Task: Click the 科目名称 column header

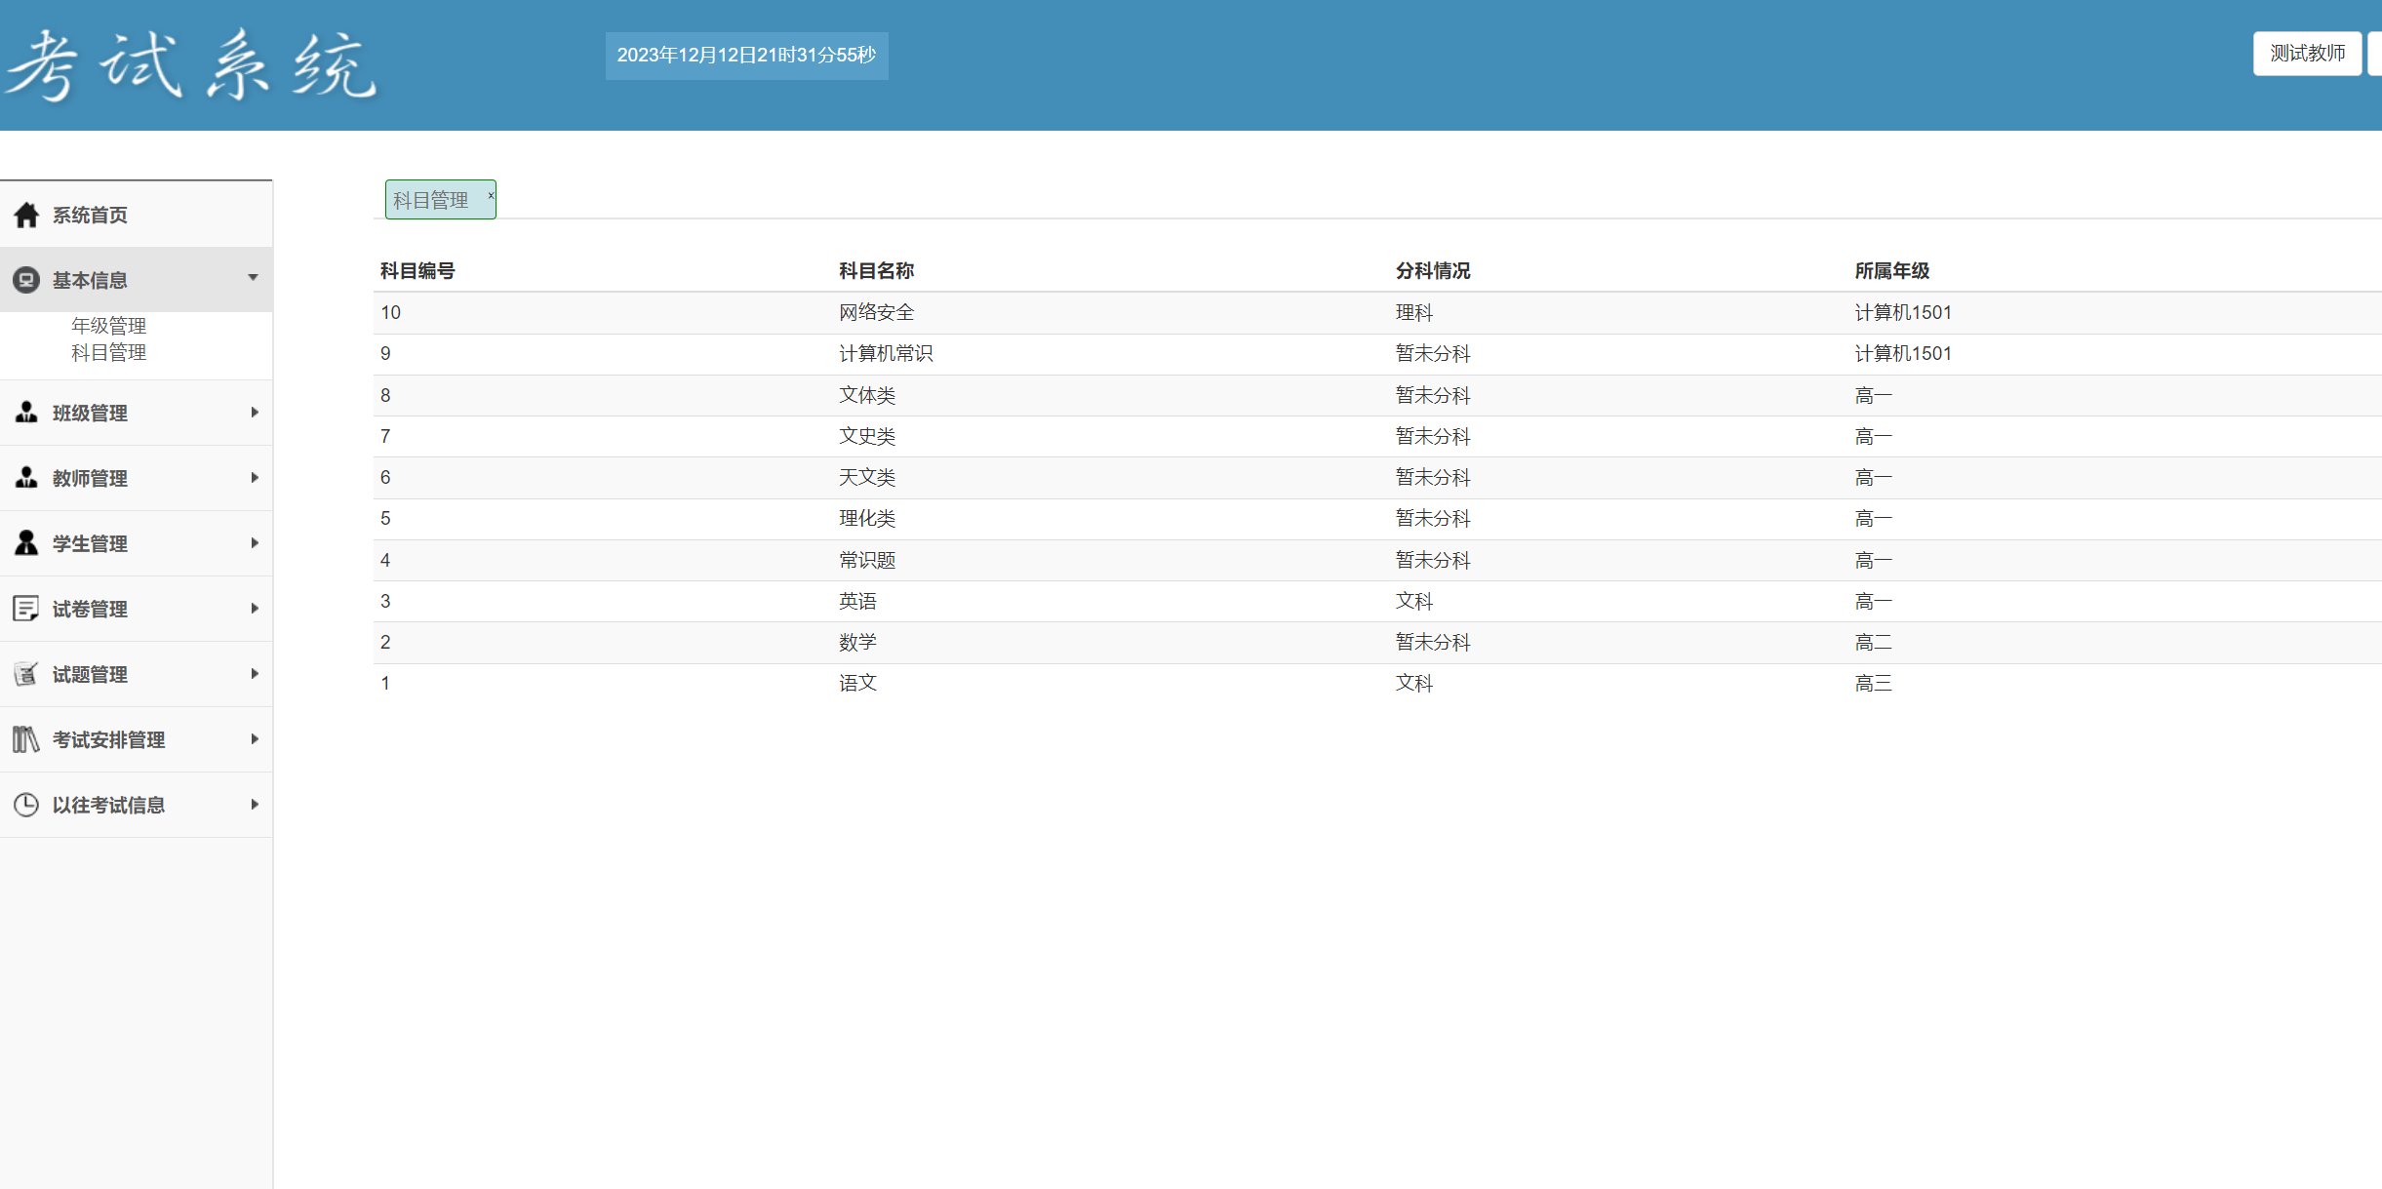Action: [x=876, y=271]
